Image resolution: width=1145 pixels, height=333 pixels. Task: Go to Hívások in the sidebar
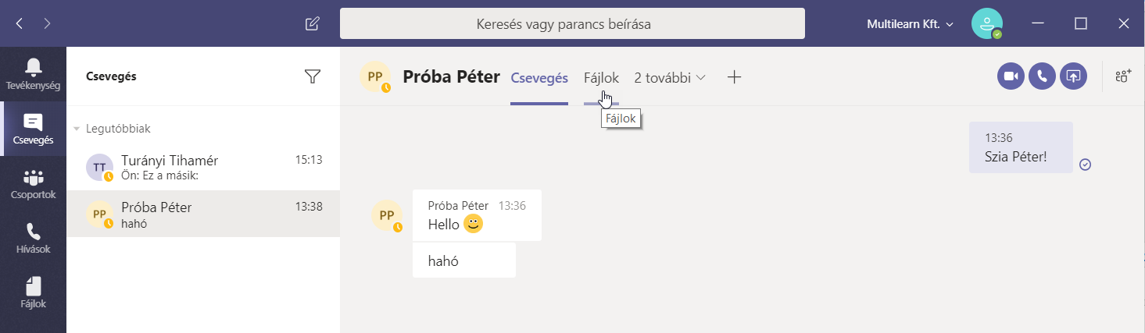[x=33, y=239]
